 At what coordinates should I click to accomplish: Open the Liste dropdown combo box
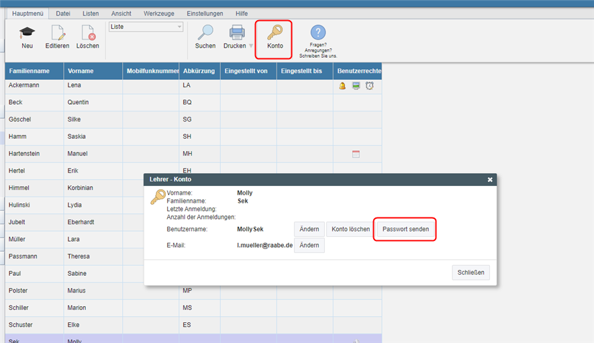click(x=146, y=27)
